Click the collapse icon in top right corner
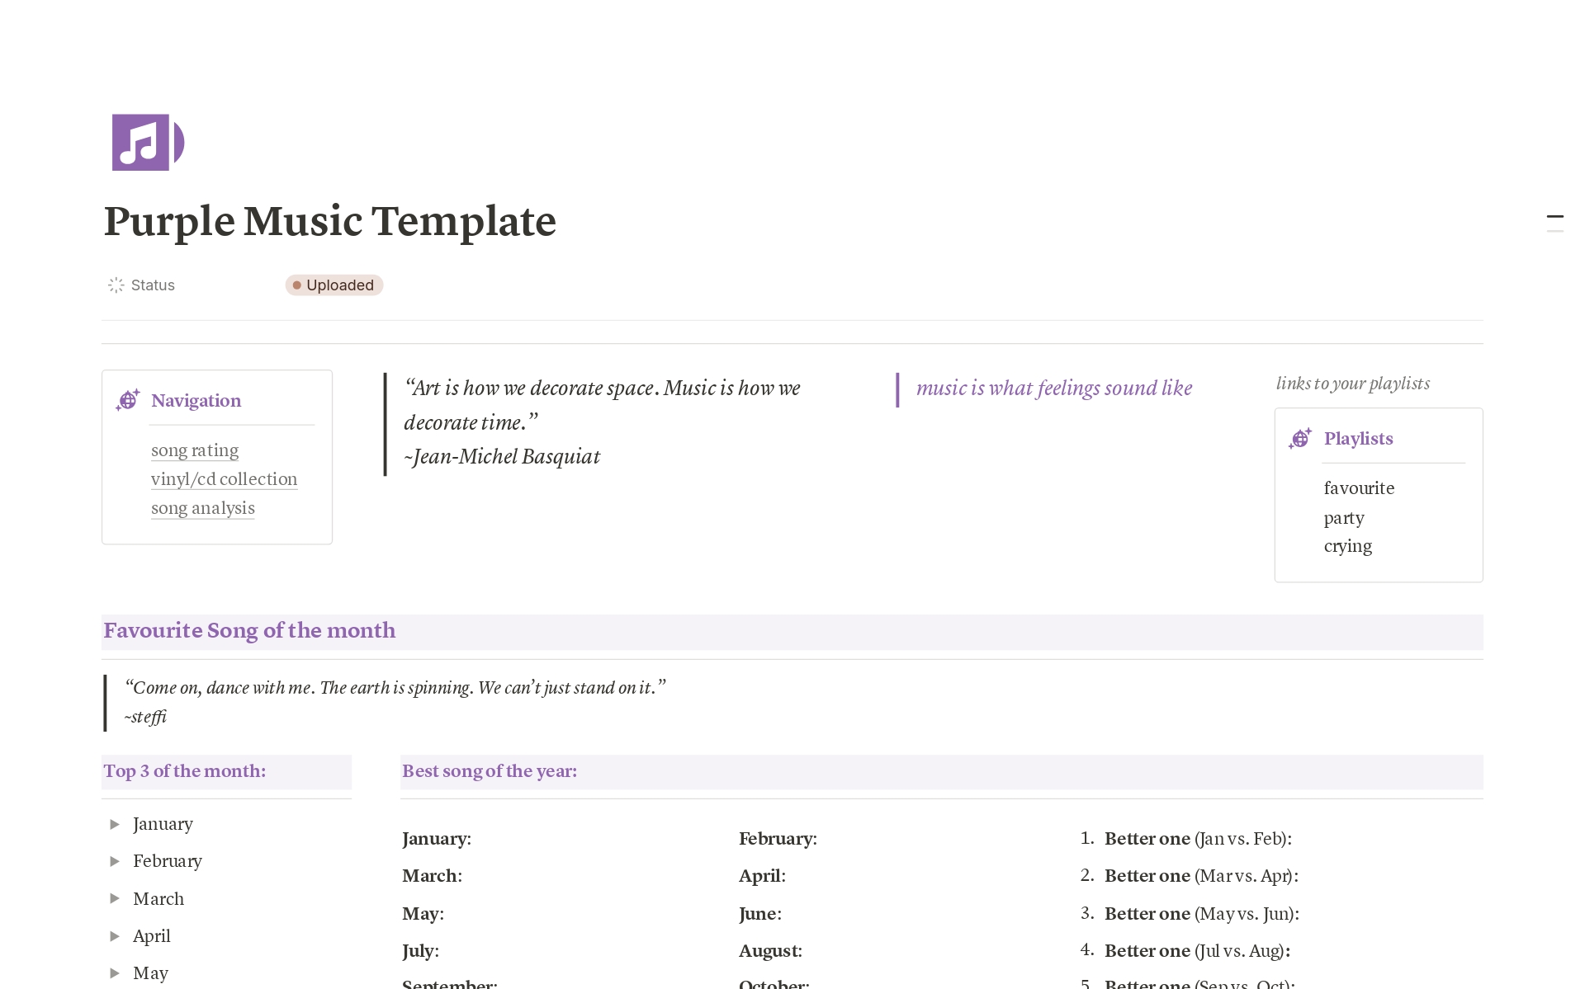 [x=1555, y=216]
